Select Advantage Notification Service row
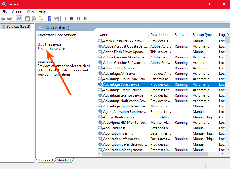Screen dimensions: 230x169 (x=161, y=101)
